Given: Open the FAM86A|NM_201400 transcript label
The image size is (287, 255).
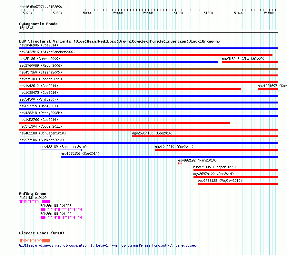Looking at the screenshot, I should coord(56,214).
